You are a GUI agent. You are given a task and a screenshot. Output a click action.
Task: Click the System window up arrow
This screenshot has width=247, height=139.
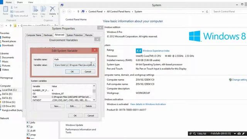(x=78, y=12)
